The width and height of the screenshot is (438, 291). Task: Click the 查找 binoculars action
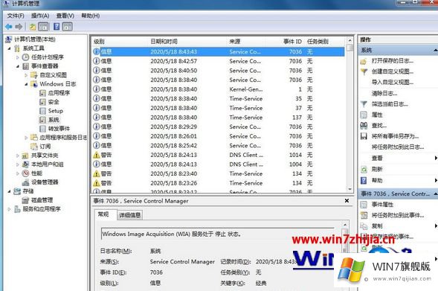(x=364, y=126)
